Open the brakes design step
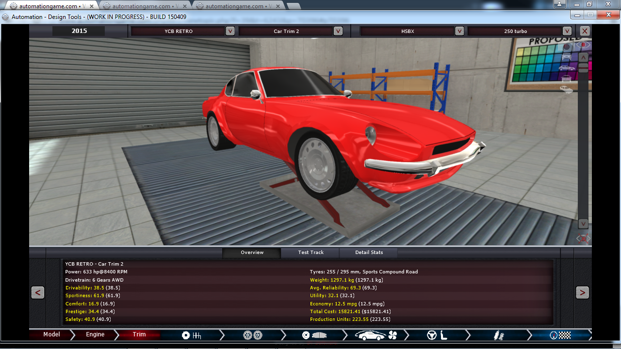Viewport: 621px width, 349px height. pos(314,335)
